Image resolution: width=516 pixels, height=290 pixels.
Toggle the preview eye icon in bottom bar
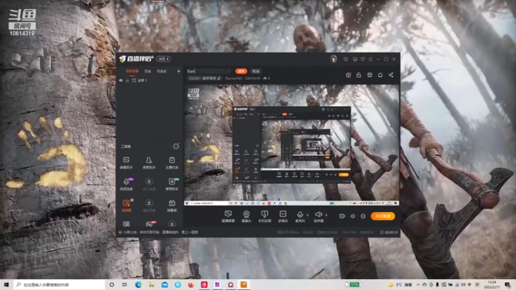coord(352,216)
